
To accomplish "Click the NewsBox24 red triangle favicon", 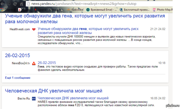I will click(34, 63).
